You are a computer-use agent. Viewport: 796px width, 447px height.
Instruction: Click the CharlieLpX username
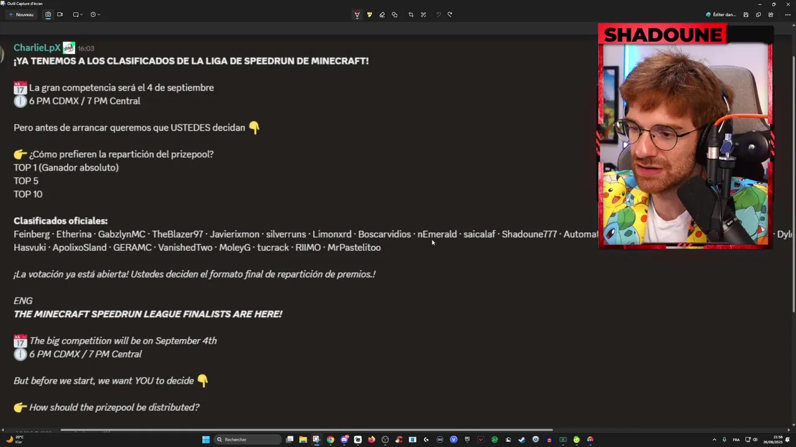[37, 48]
